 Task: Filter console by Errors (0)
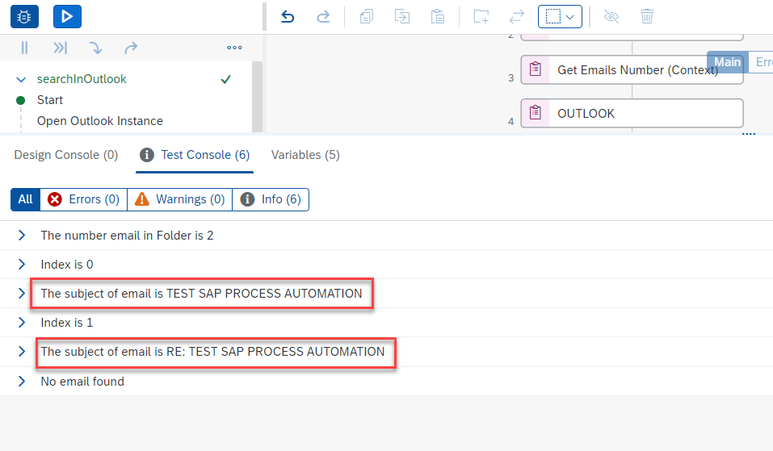click(x=83, y=199)
